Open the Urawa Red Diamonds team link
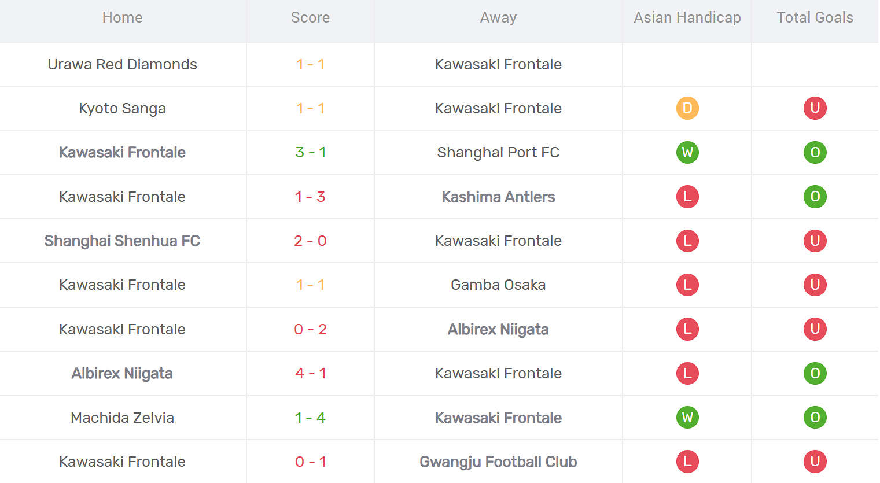This screenshot has width=880, height=483. pyautogui.click(x=122, y=64)
